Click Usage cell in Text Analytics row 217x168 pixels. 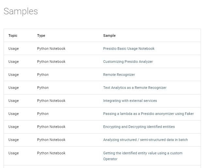13,88
